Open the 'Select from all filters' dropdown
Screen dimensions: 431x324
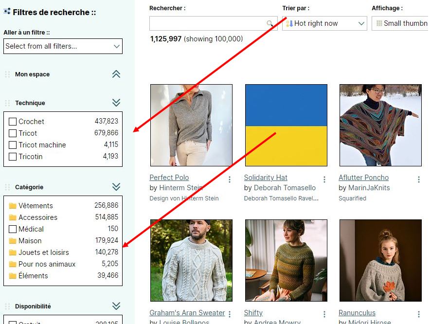(63, 46)
